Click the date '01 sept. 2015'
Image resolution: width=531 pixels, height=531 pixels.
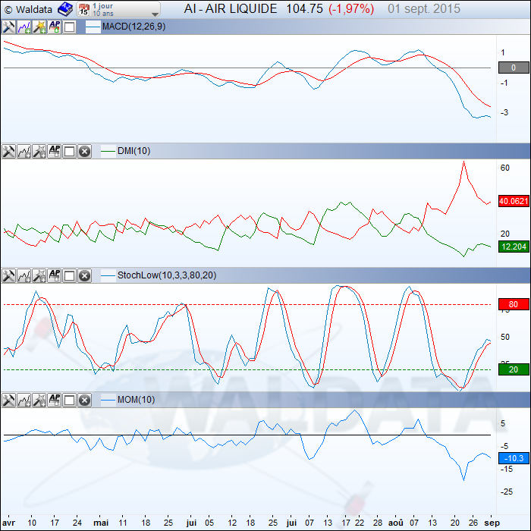[x=424, y=9]
